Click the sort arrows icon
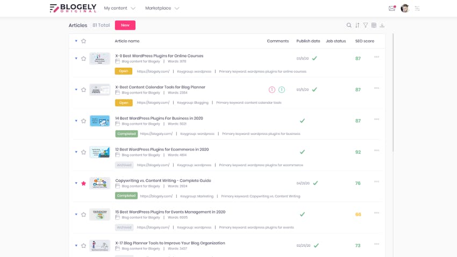 click(x=358, y=25)
